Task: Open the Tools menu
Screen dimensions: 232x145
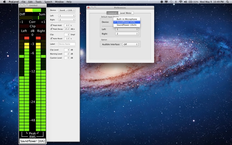Action: 38,2
